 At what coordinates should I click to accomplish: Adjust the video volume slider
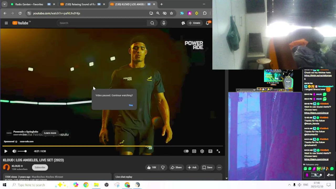click(x=22, y=151)
